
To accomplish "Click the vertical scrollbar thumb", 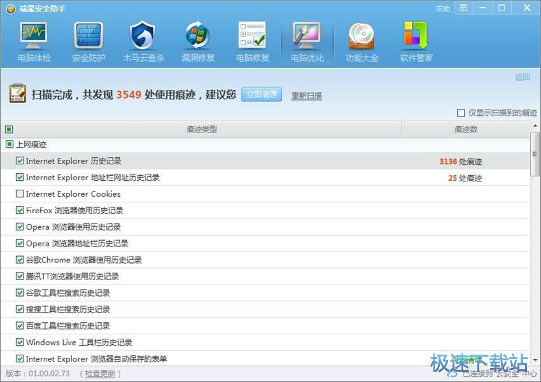I will point(535,154).
